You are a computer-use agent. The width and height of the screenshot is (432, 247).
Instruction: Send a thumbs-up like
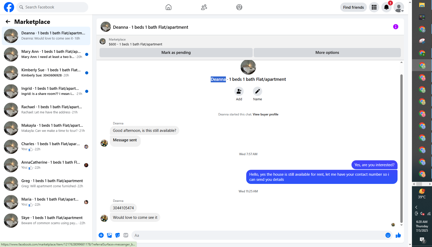398,235
